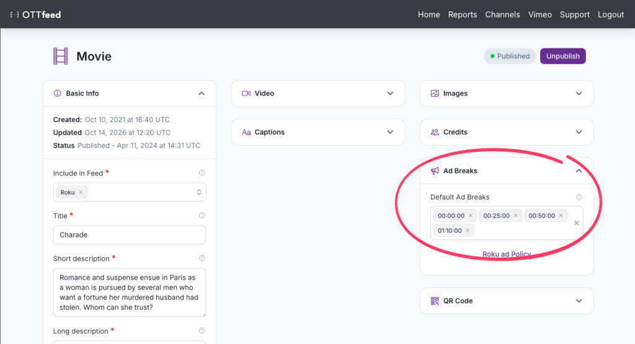Open help for Include in Feed

202,173
